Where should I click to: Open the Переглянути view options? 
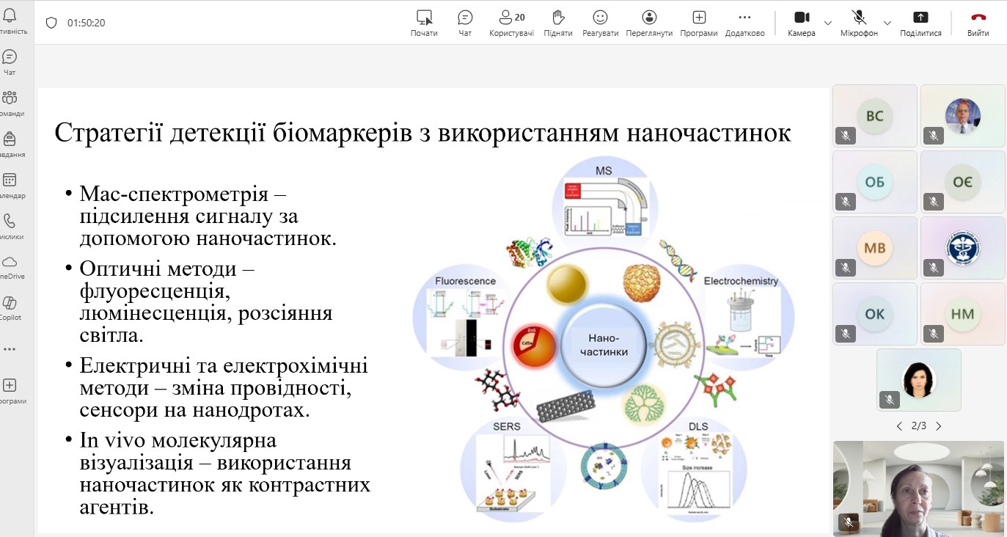point(649,23)
